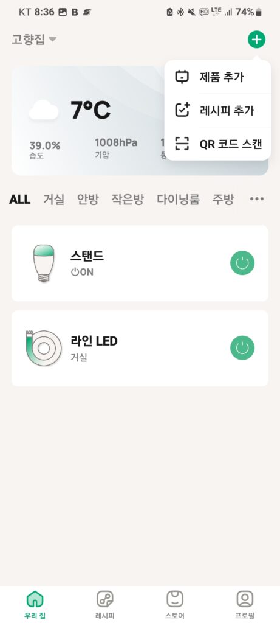The image size is (280, 623).
Task: Select the 작은방 room tab
Action: pyautogui.click(x=128, y=199)
